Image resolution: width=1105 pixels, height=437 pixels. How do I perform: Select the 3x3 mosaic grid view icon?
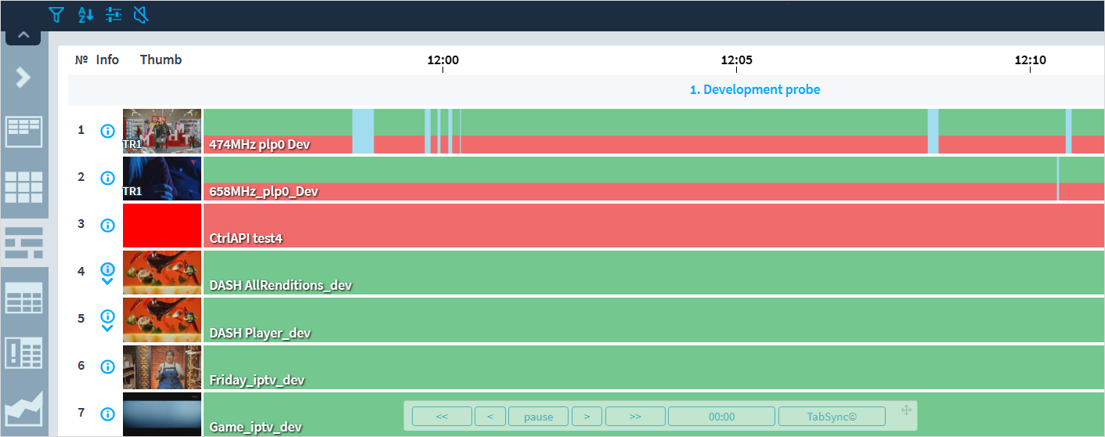click(x=23, y=187)
